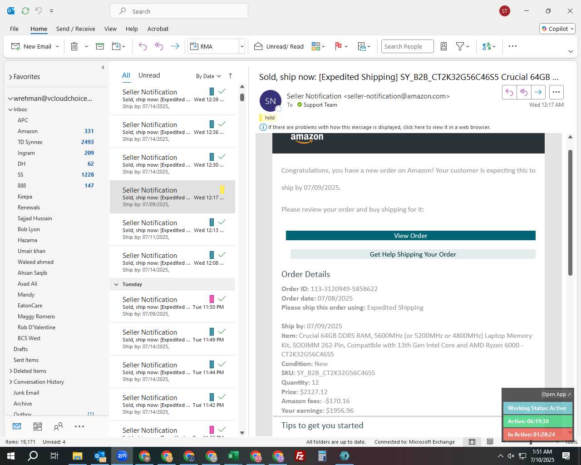Click the Move to folder icon
The width and height of the screenshot is (581, 465).
click(116, 46)
